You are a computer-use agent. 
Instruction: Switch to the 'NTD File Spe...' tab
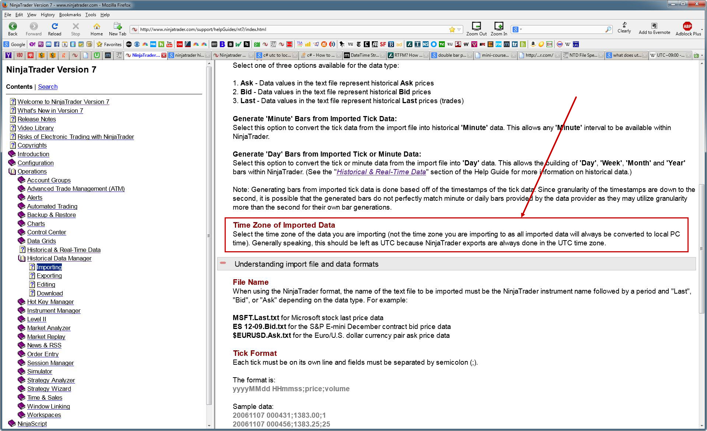point(583,55)
